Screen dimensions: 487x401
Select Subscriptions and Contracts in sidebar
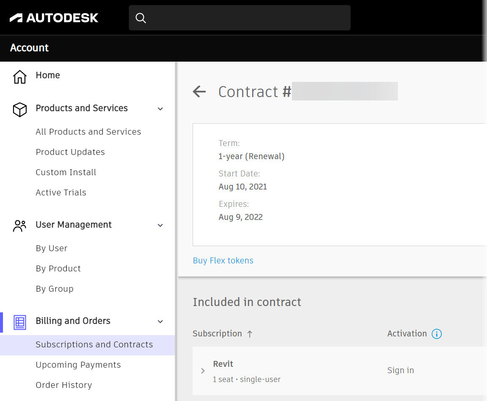click(x=94, y=344)
